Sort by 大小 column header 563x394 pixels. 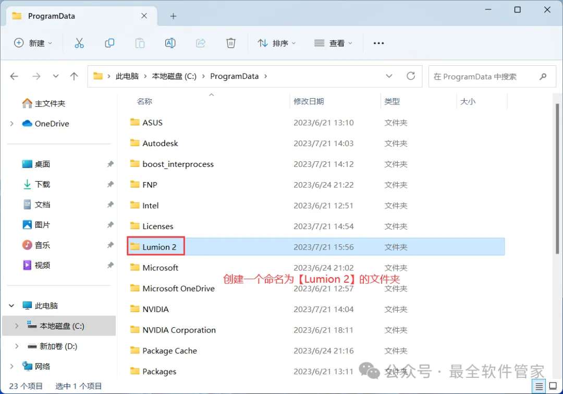point(468,101)
